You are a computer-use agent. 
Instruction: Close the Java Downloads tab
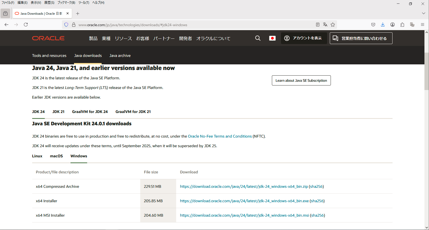click(68, 13)
